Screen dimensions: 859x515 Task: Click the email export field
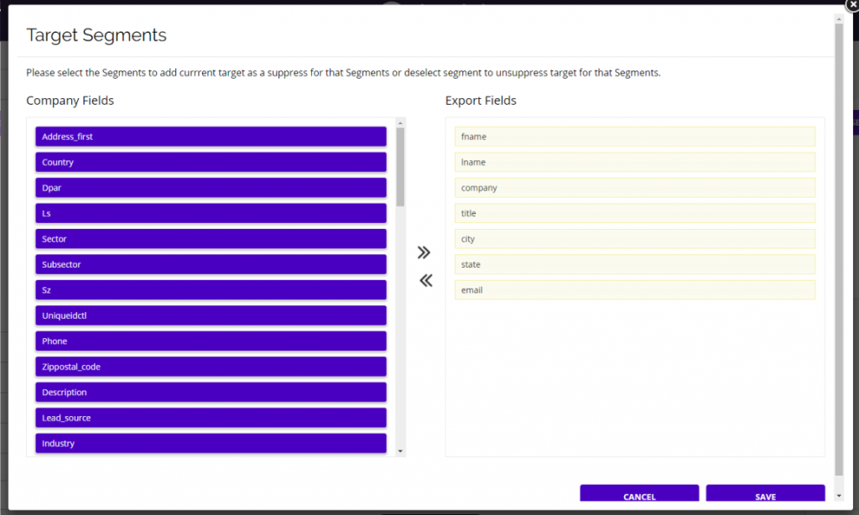[635, 289]
